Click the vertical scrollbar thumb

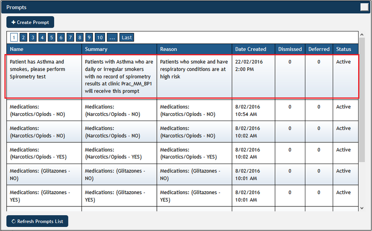(362, 99)
